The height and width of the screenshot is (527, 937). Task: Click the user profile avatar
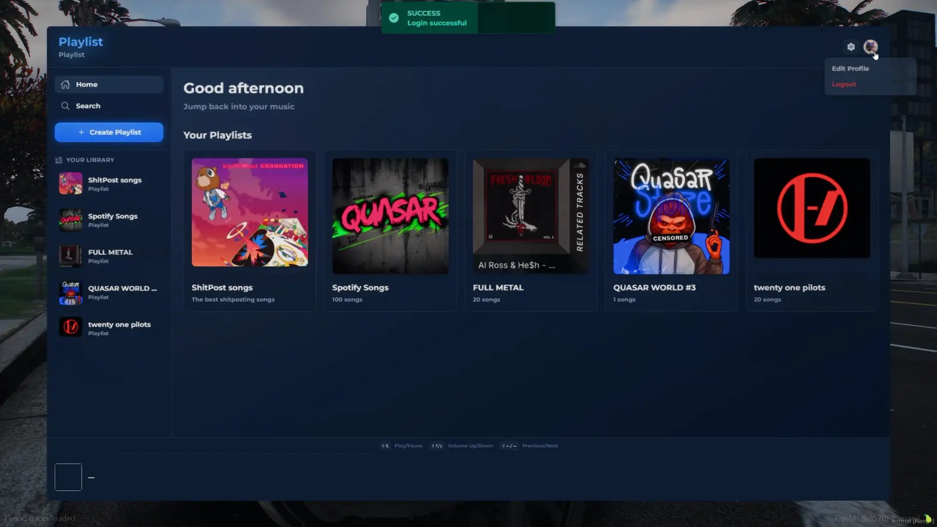tap(870, 47)
